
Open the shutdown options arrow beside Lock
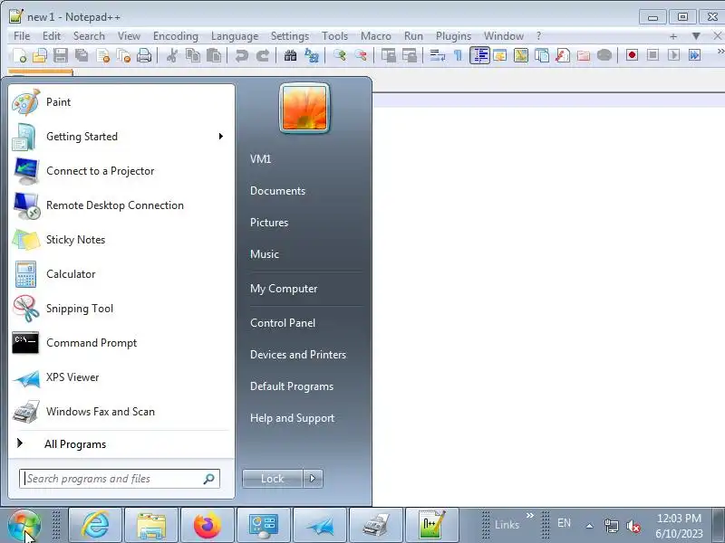(313, 479)
